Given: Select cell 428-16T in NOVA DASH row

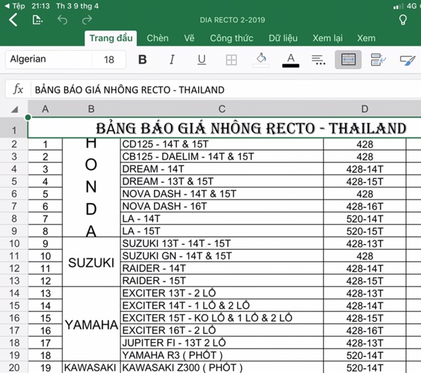Looking at the screenshot, I should 364,206.
